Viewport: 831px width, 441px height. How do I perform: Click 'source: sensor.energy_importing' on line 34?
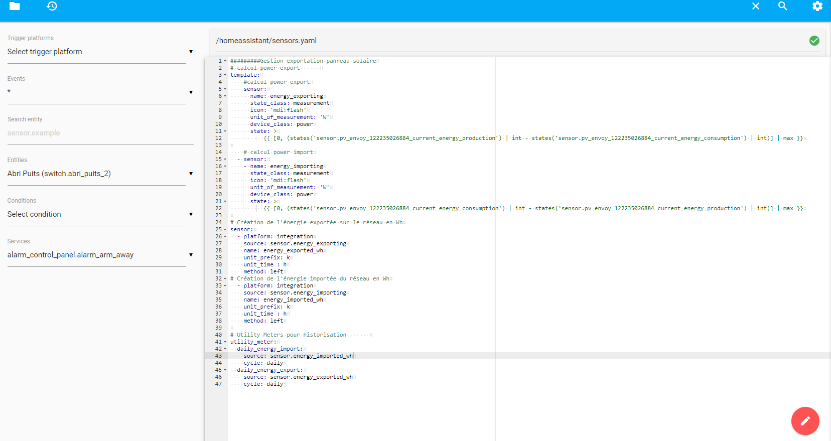[x=295, y=292]
